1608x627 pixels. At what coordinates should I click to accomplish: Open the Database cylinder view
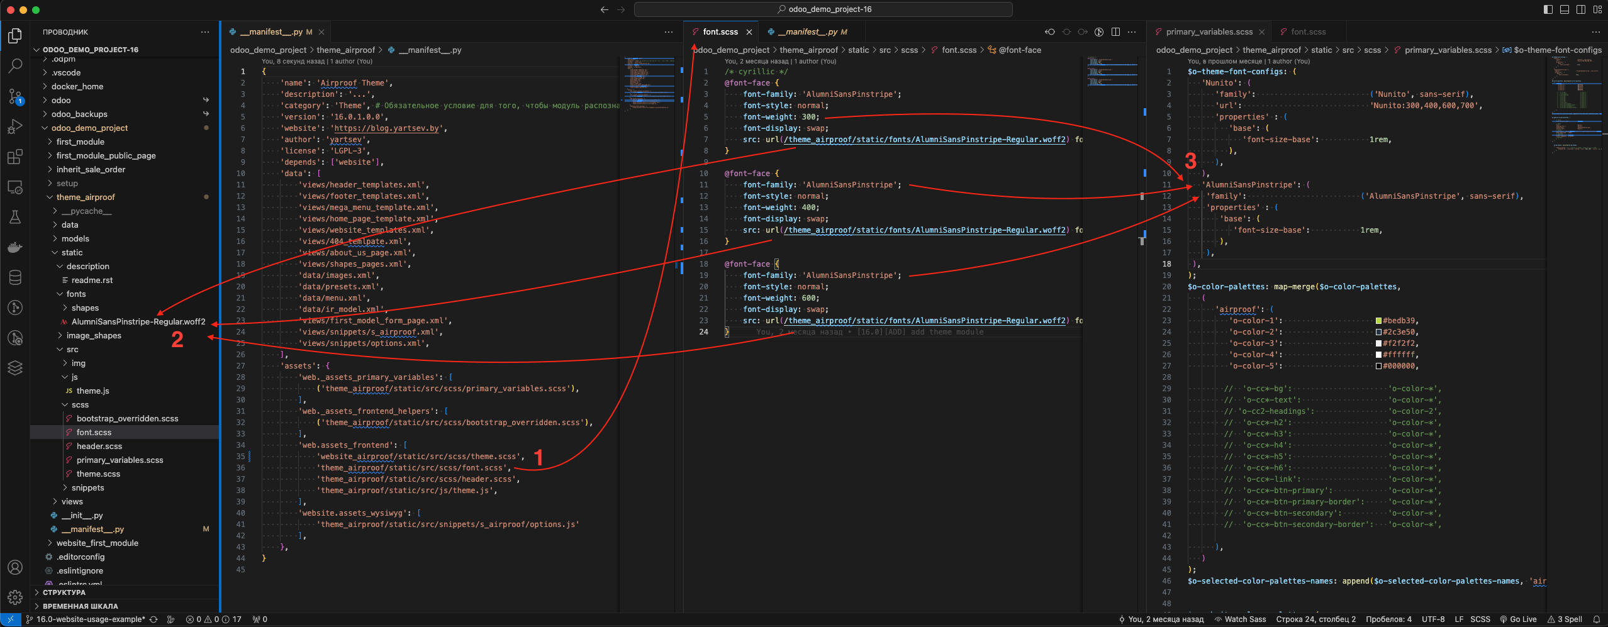(x=15, y=277)
